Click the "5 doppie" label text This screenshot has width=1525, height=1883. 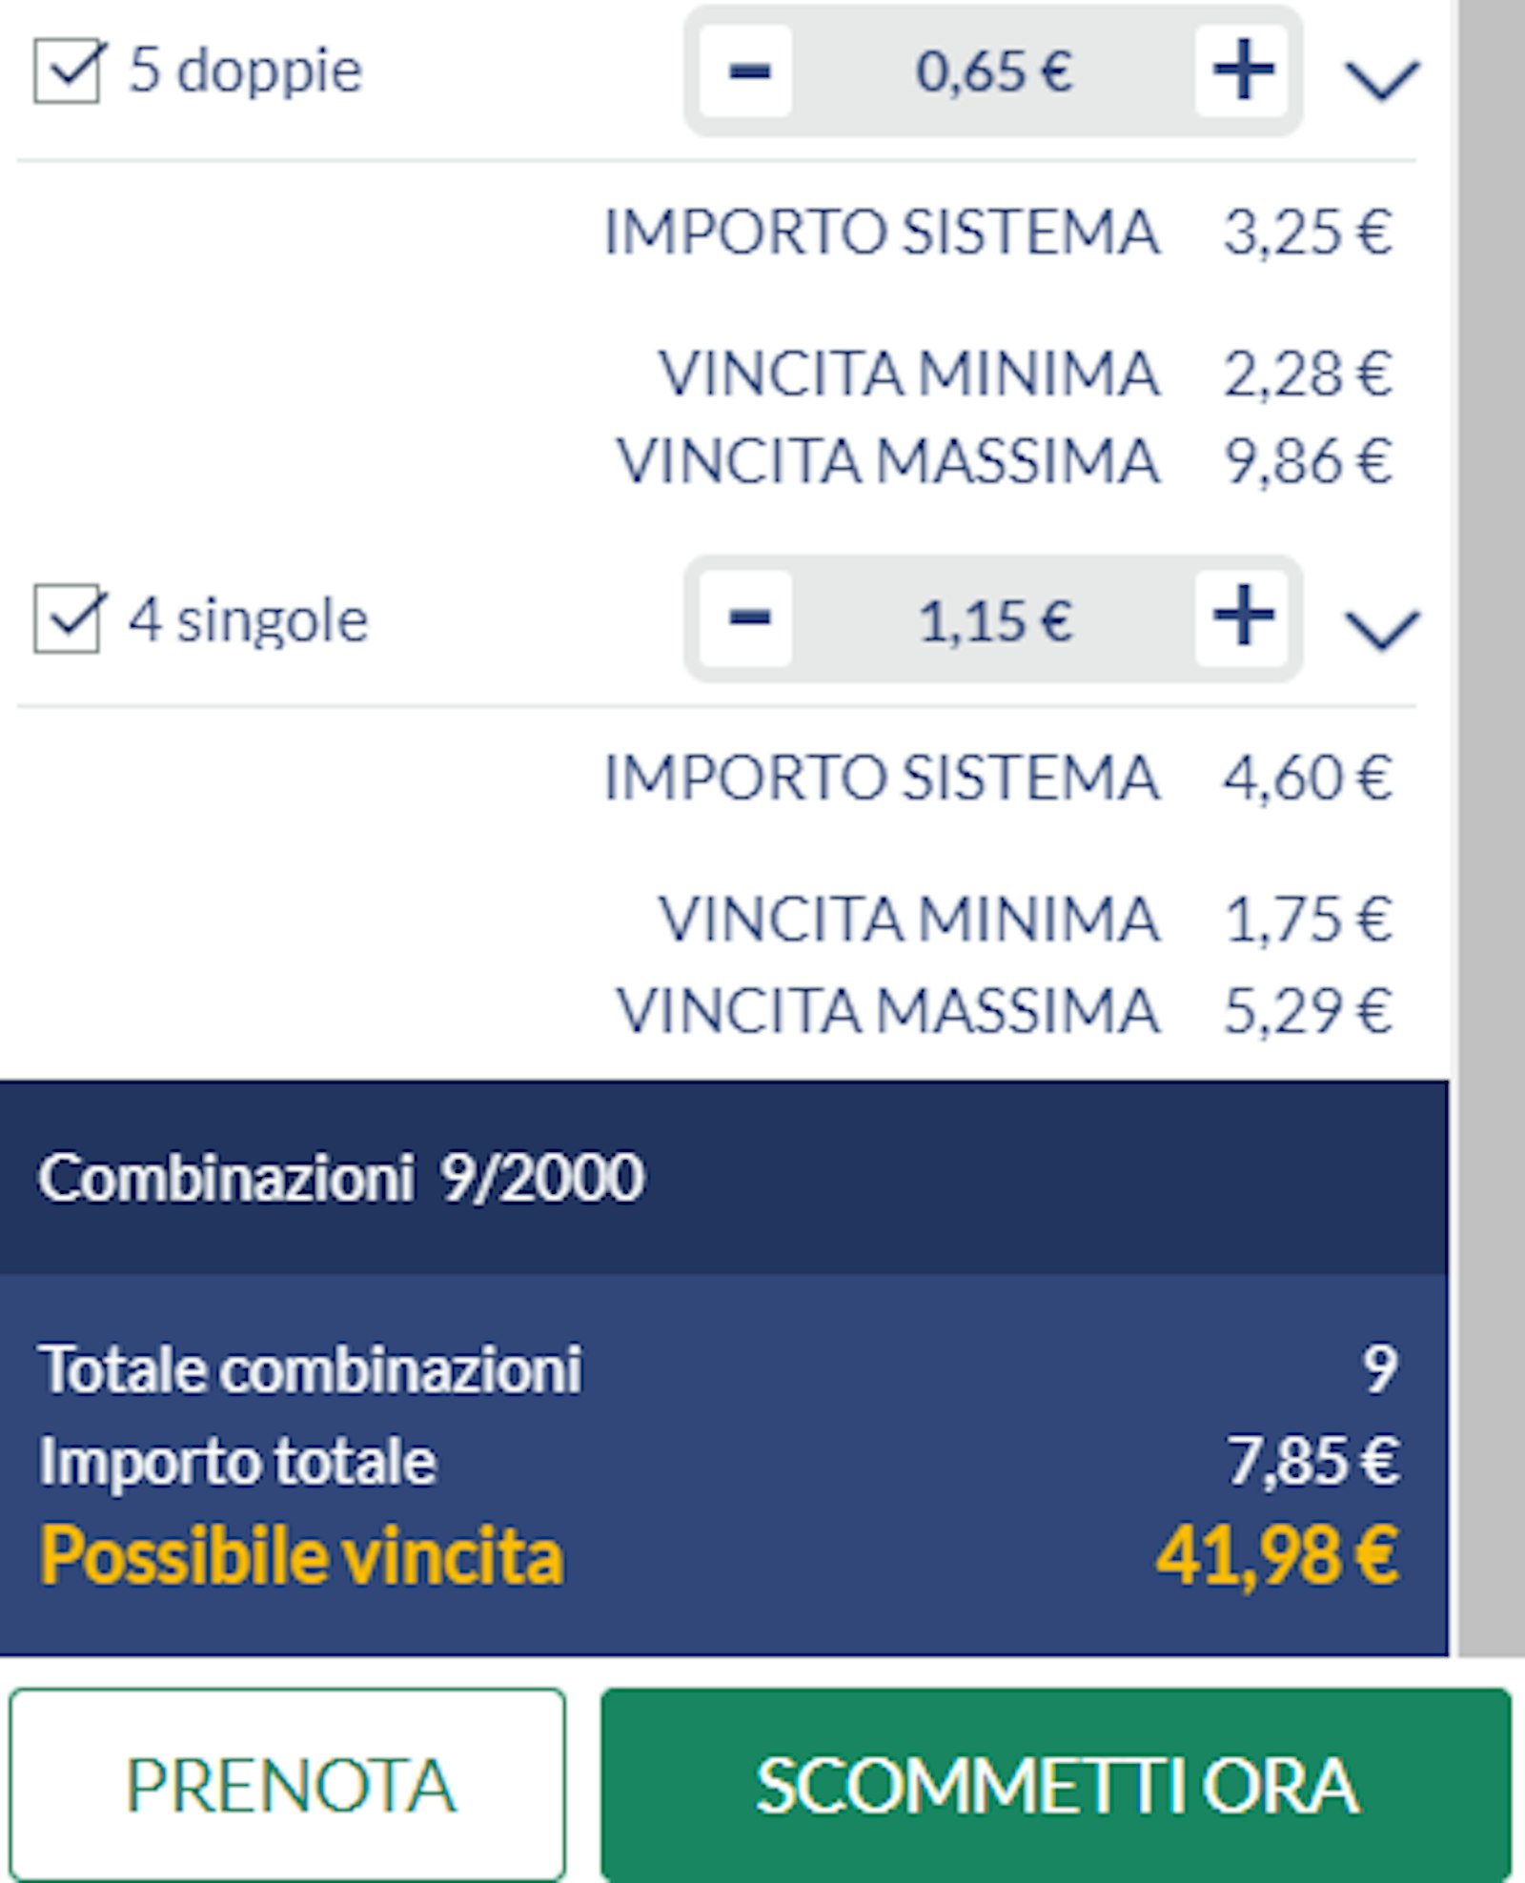point(245,71)
